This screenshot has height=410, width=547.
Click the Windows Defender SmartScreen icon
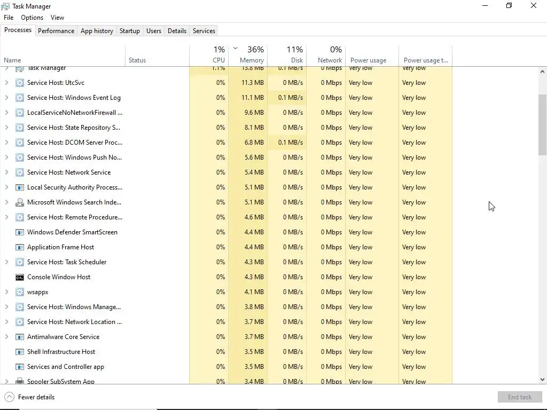[20, 232]
